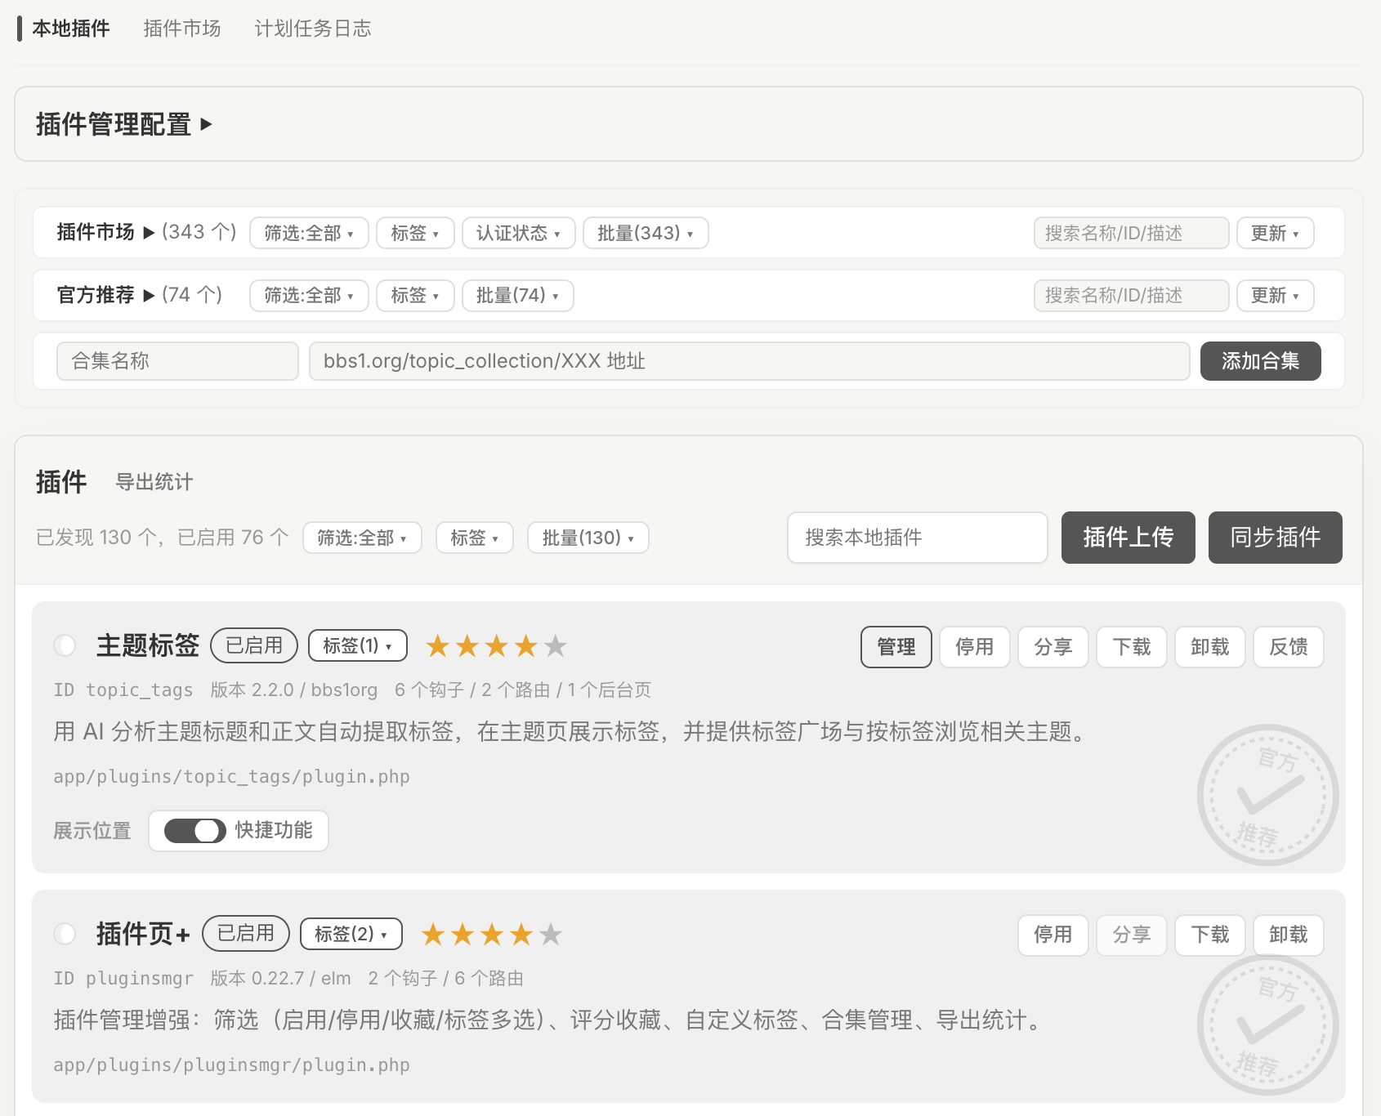
Task: Open 更新 dropdown in 插件市场 row
Action: (1275, 233)
